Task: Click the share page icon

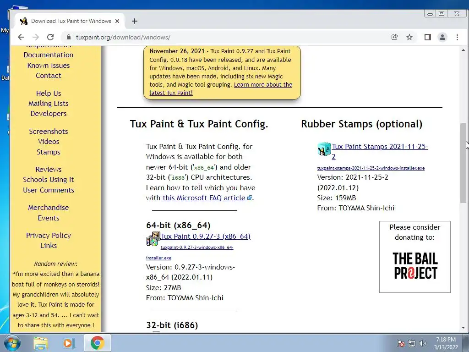Action: tap(394, 37)
